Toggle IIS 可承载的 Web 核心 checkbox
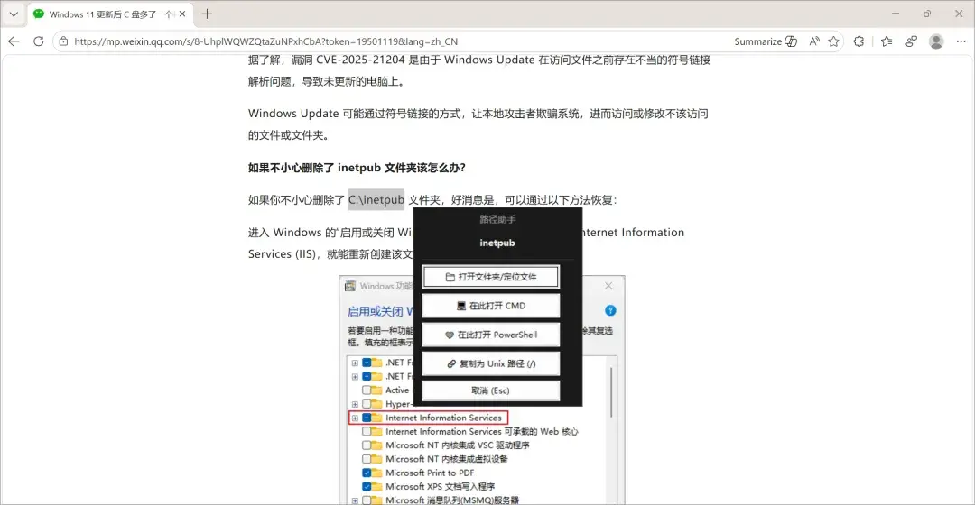The width and height of the screenshot is (975, 505). point(367,431)
